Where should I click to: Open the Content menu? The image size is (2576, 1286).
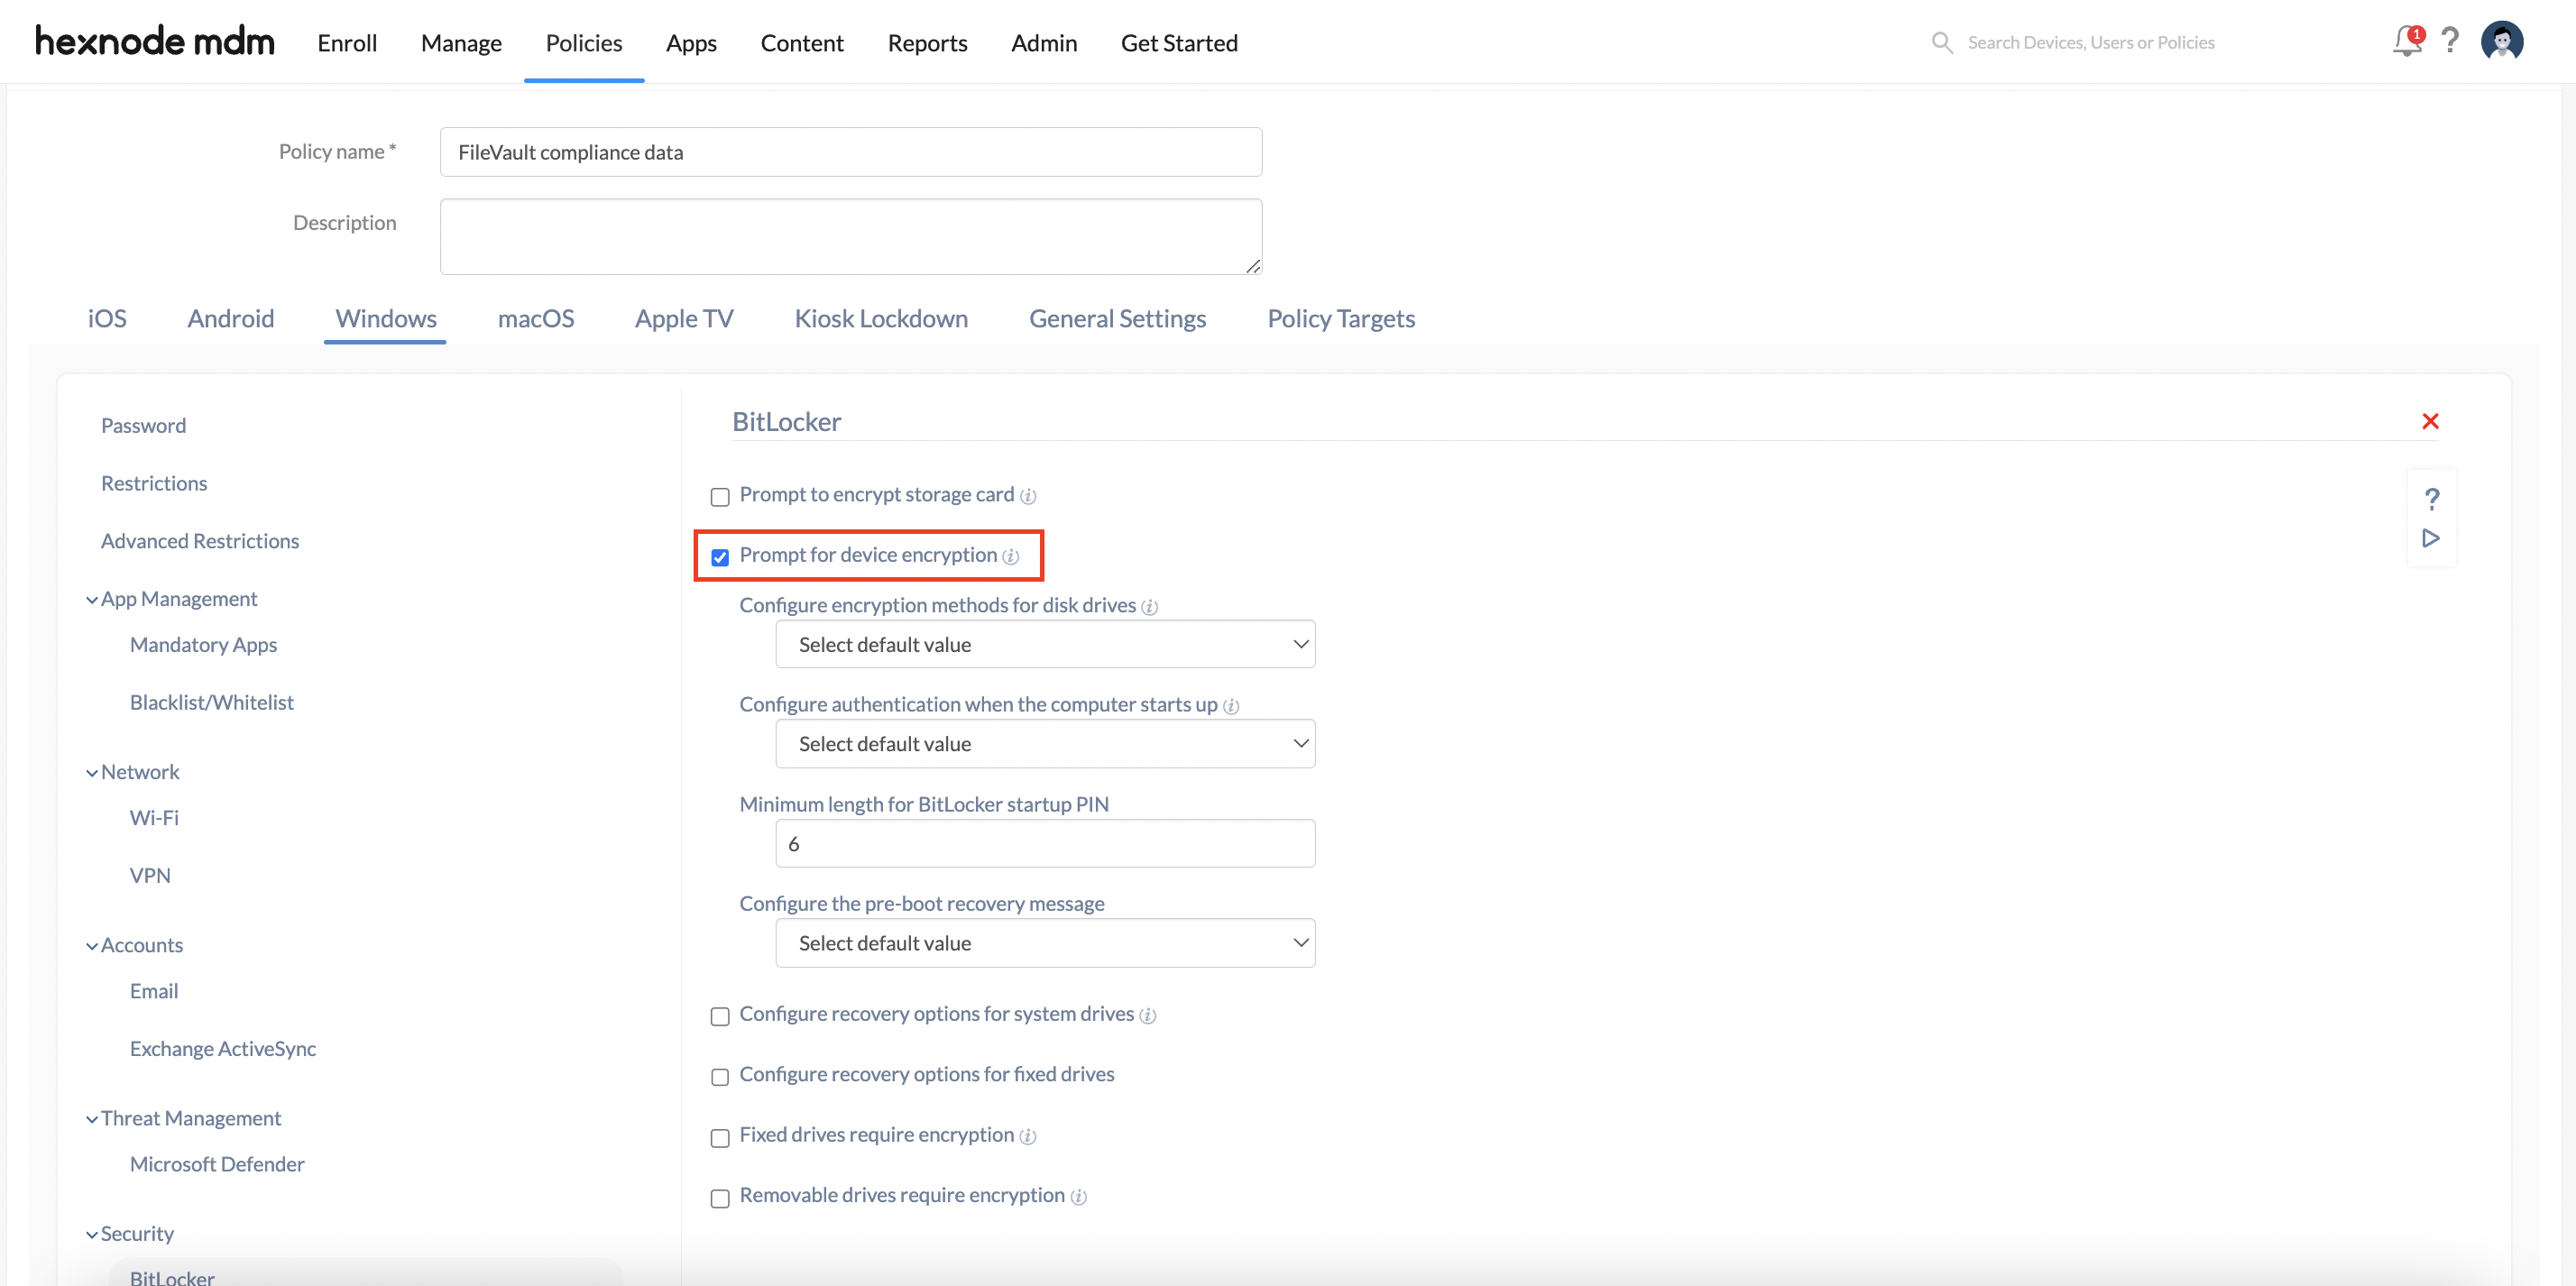point(802,42)
